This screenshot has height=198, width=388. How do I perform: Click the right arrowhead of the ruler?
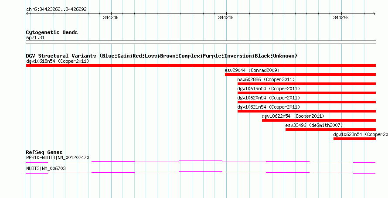coord(374,14)
